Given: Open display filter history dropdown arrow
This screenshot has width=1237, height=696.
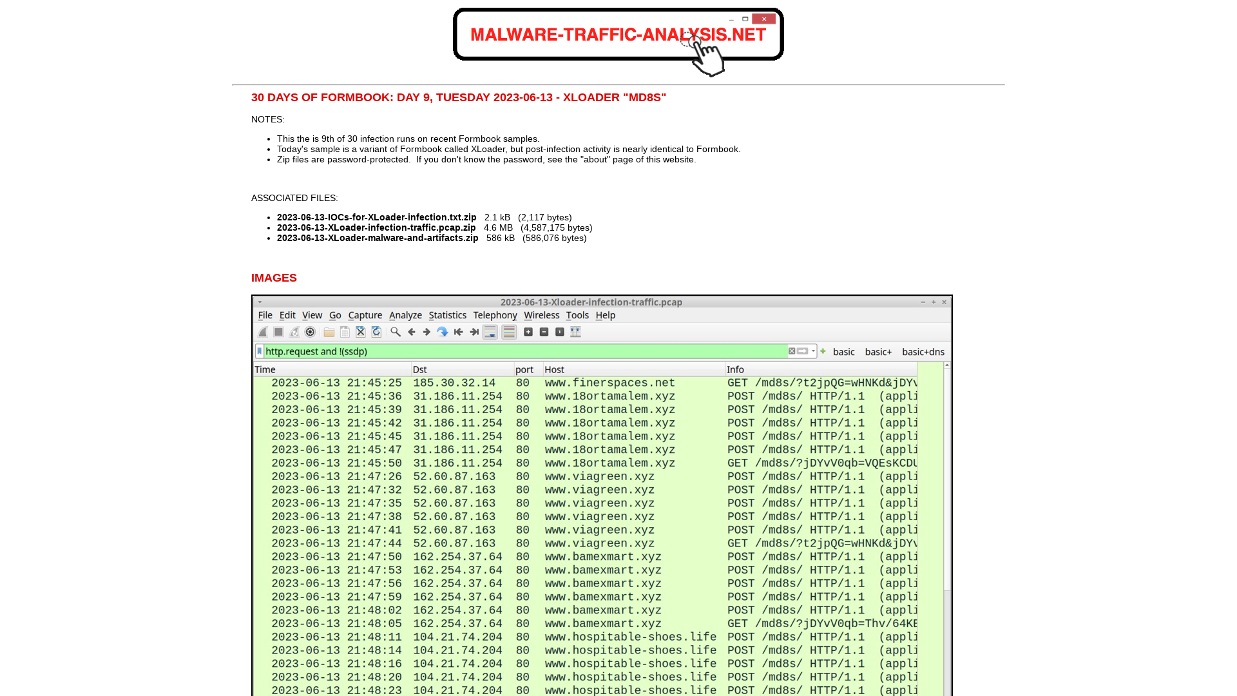Looking at the screenshot, I should [813, 351].
